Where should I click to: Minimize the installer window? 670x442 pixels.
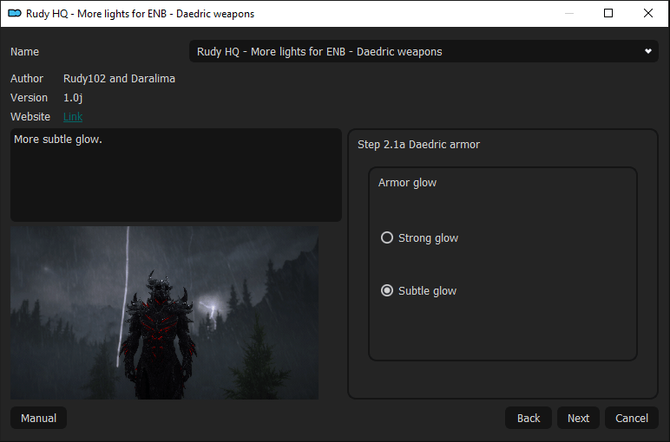[x=568, y=13]
